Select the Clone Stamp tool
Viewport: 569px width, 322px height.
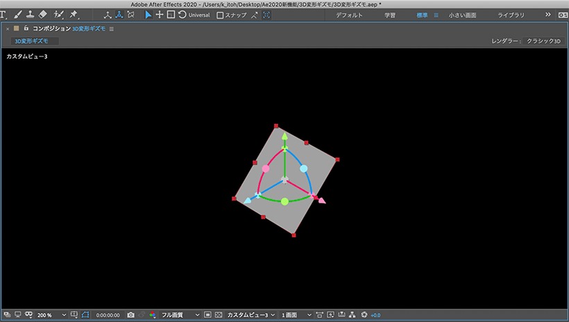(30, 15)
